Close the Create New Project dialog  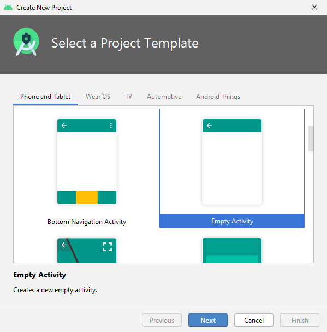point(314,7)
